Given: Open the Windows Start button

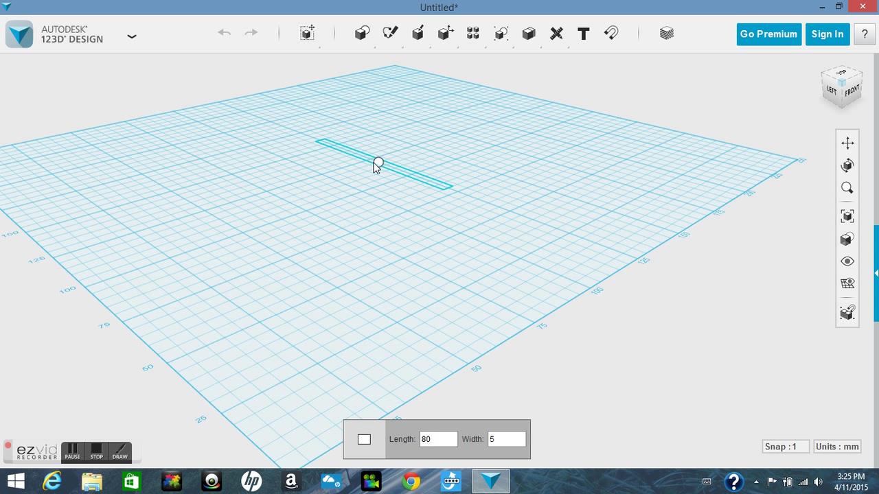Looking at the screenshot, I should pyautogui.click(x=15, y=481).
